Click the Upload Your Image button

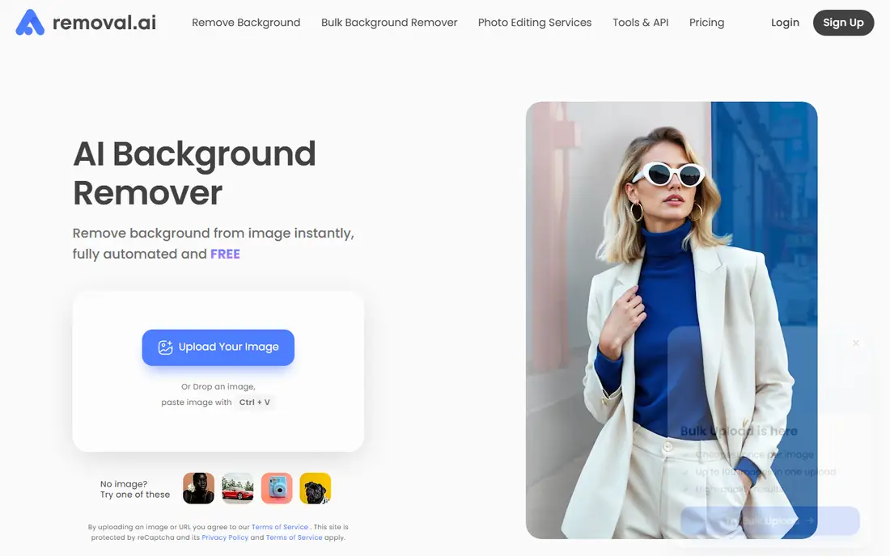pos(218,347)
